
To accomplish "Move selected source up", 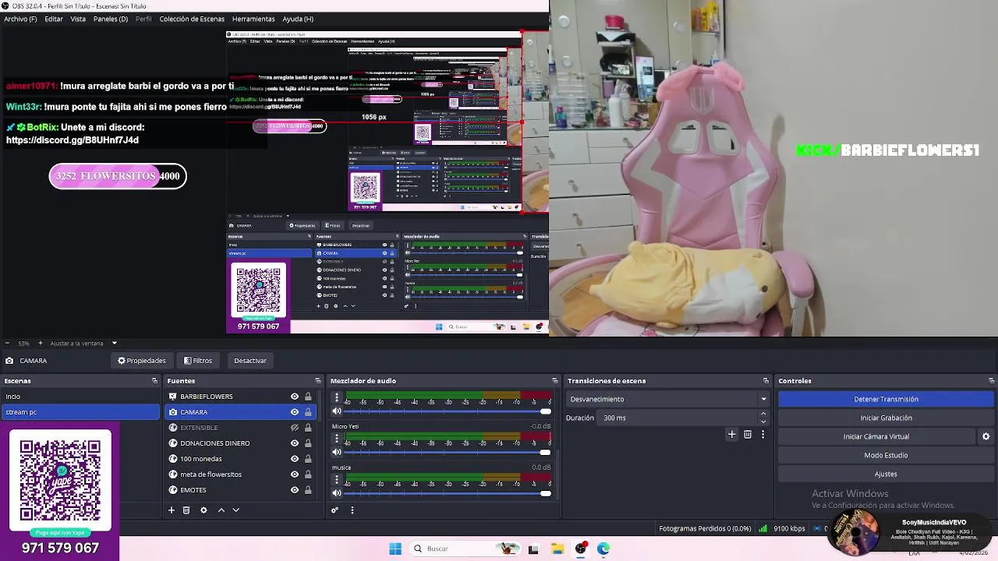I will 221,510.
